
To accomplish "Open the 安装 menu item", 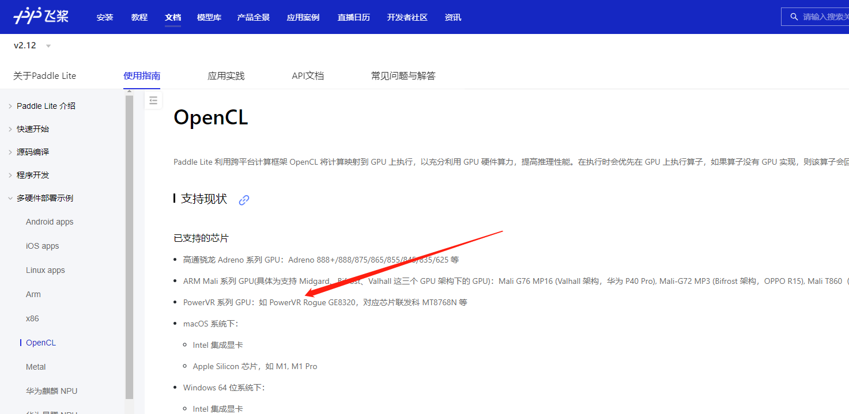I will 105,17.
